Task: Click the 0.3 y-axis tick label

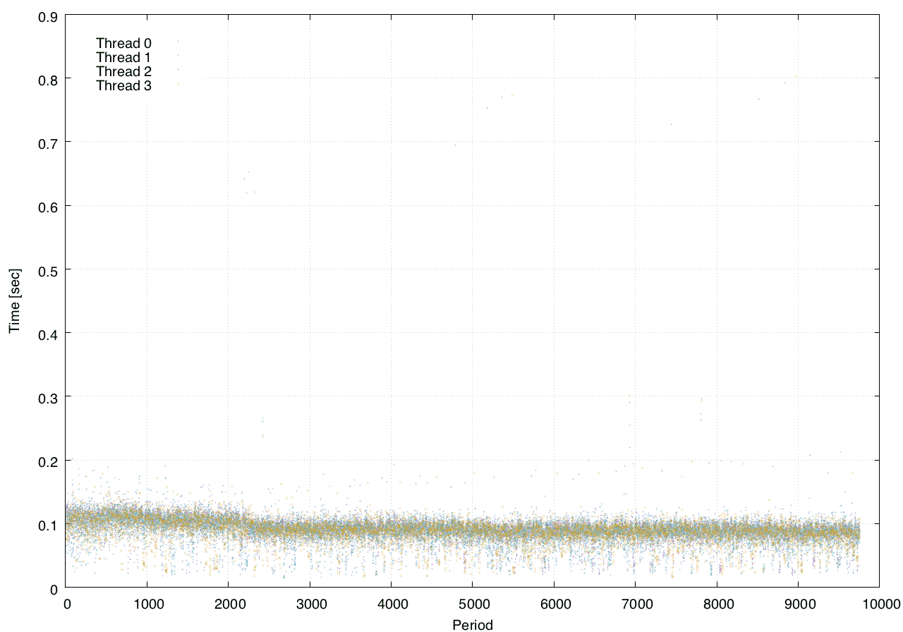Action: 47,397
